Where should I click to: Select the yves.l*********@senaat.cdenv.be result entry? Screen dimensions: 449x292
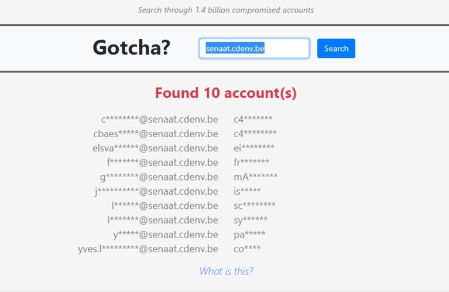pyautogui.click(x=148, y=249)
